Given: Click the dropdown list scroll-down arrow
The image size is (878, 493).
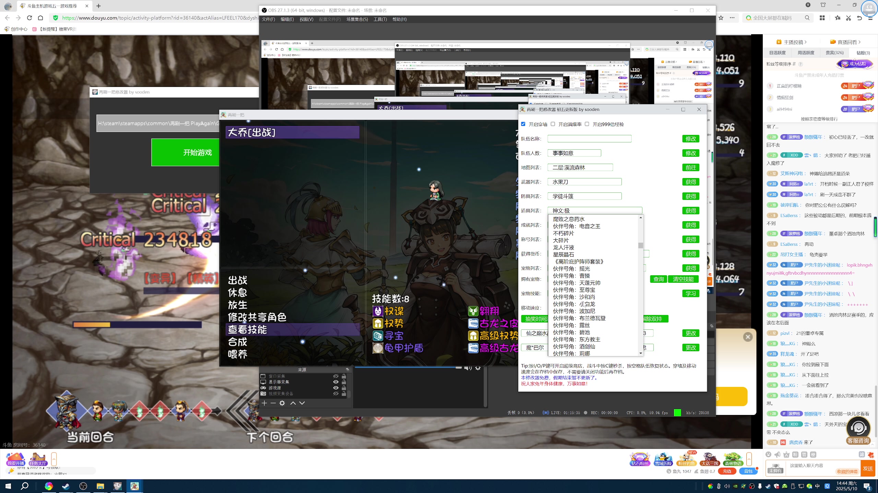Looking at the screenshot, I should [640, 353].
